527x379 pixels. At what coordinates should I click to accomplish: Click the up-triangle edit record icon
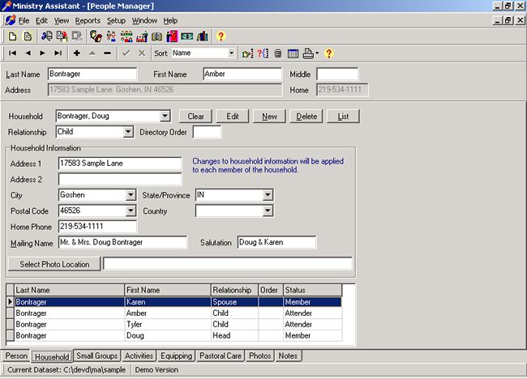92,53
